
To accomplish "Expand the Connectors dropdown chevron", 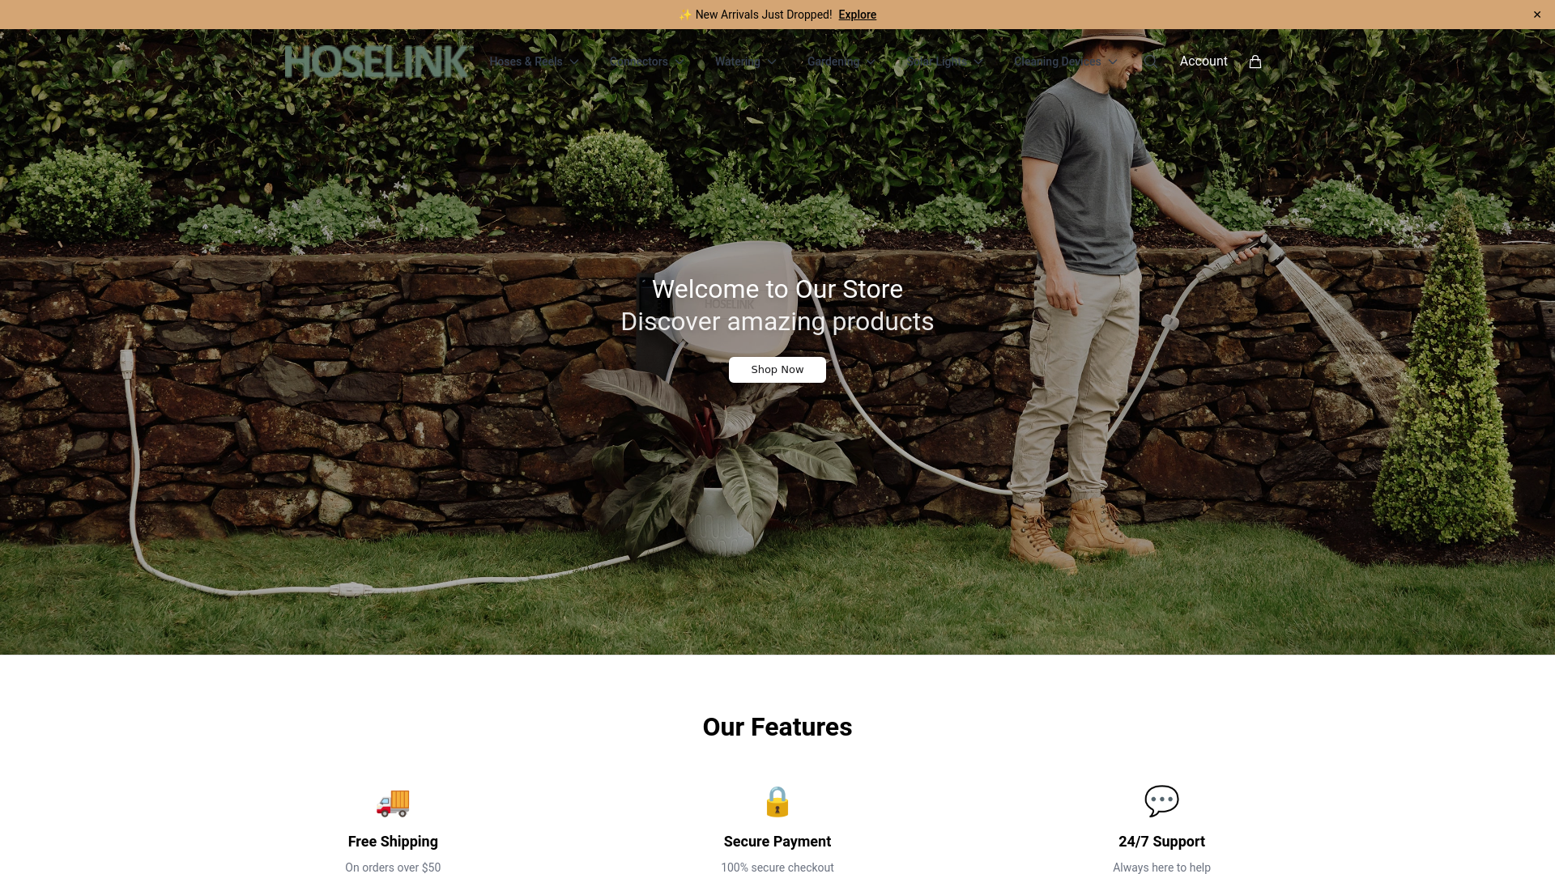I will (x=680, y=62).
